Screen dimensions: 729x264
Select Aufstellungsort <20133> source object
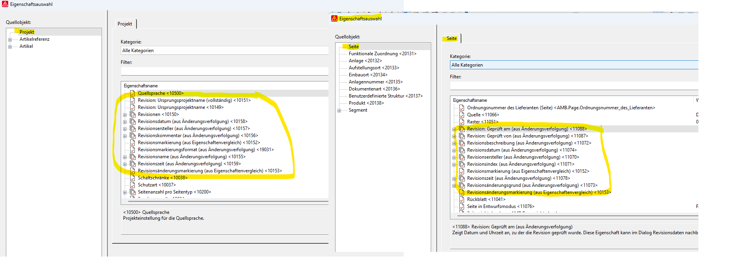[x=374, y=68]
